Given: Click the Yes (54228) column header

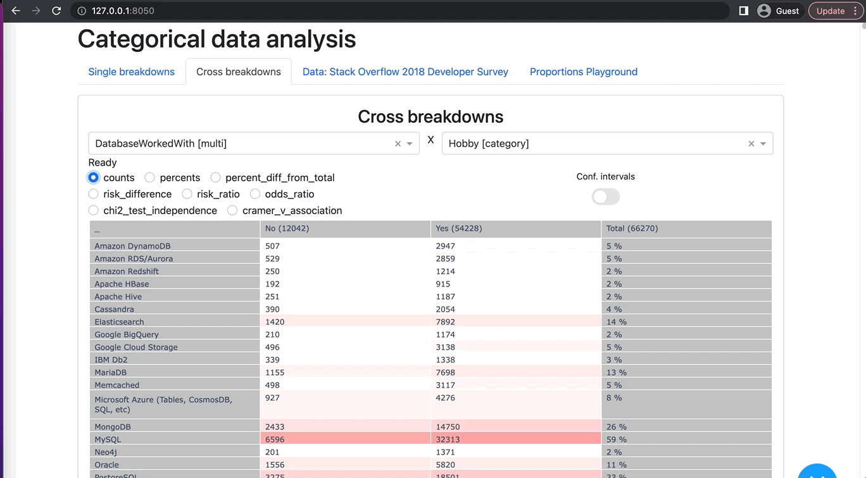Looking at the screenshot, I should click(x=516, y=228).
